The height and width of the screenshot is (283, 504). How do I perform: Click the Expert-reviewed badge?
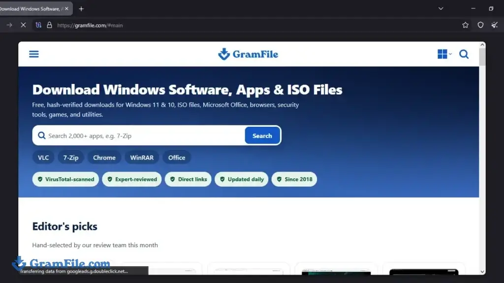[x=132, y=179]
